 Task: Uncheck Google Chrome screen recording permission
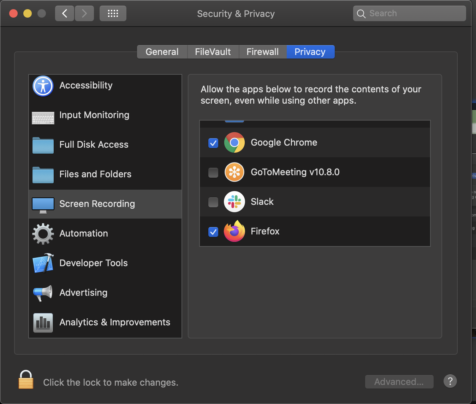(x=213, y=143)
